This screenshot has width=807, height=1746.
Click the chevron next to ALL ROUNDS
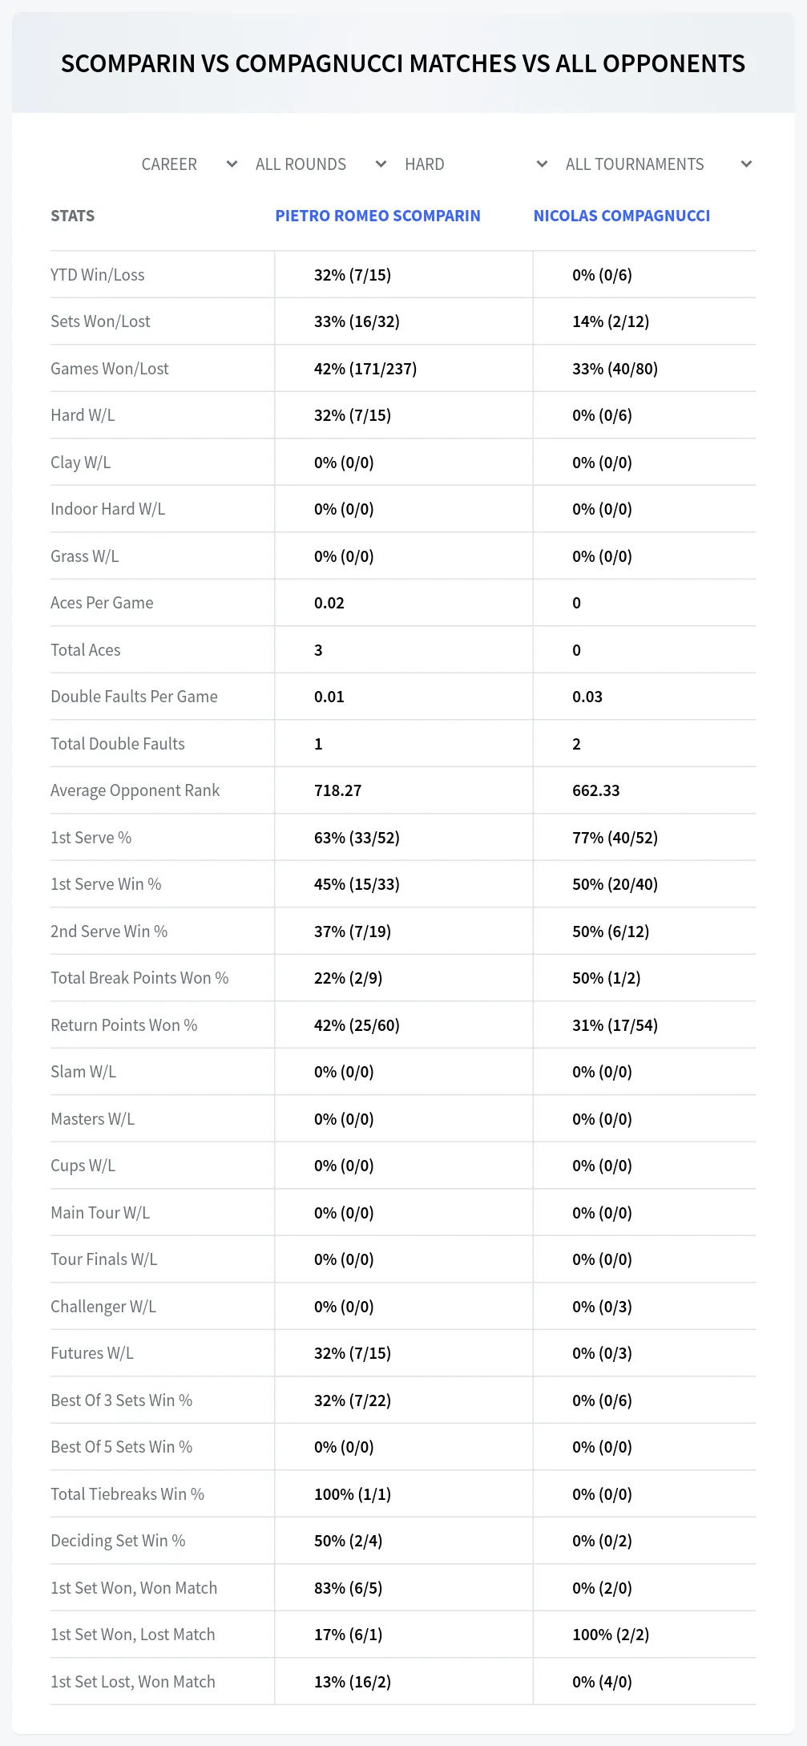pos(381,164)
